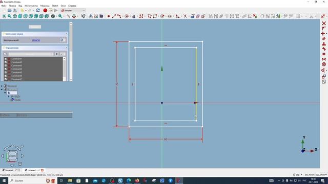Click the zoom magnifier icon in view toolbar
This screenshot has width=328, height=184.
point(9,16)
